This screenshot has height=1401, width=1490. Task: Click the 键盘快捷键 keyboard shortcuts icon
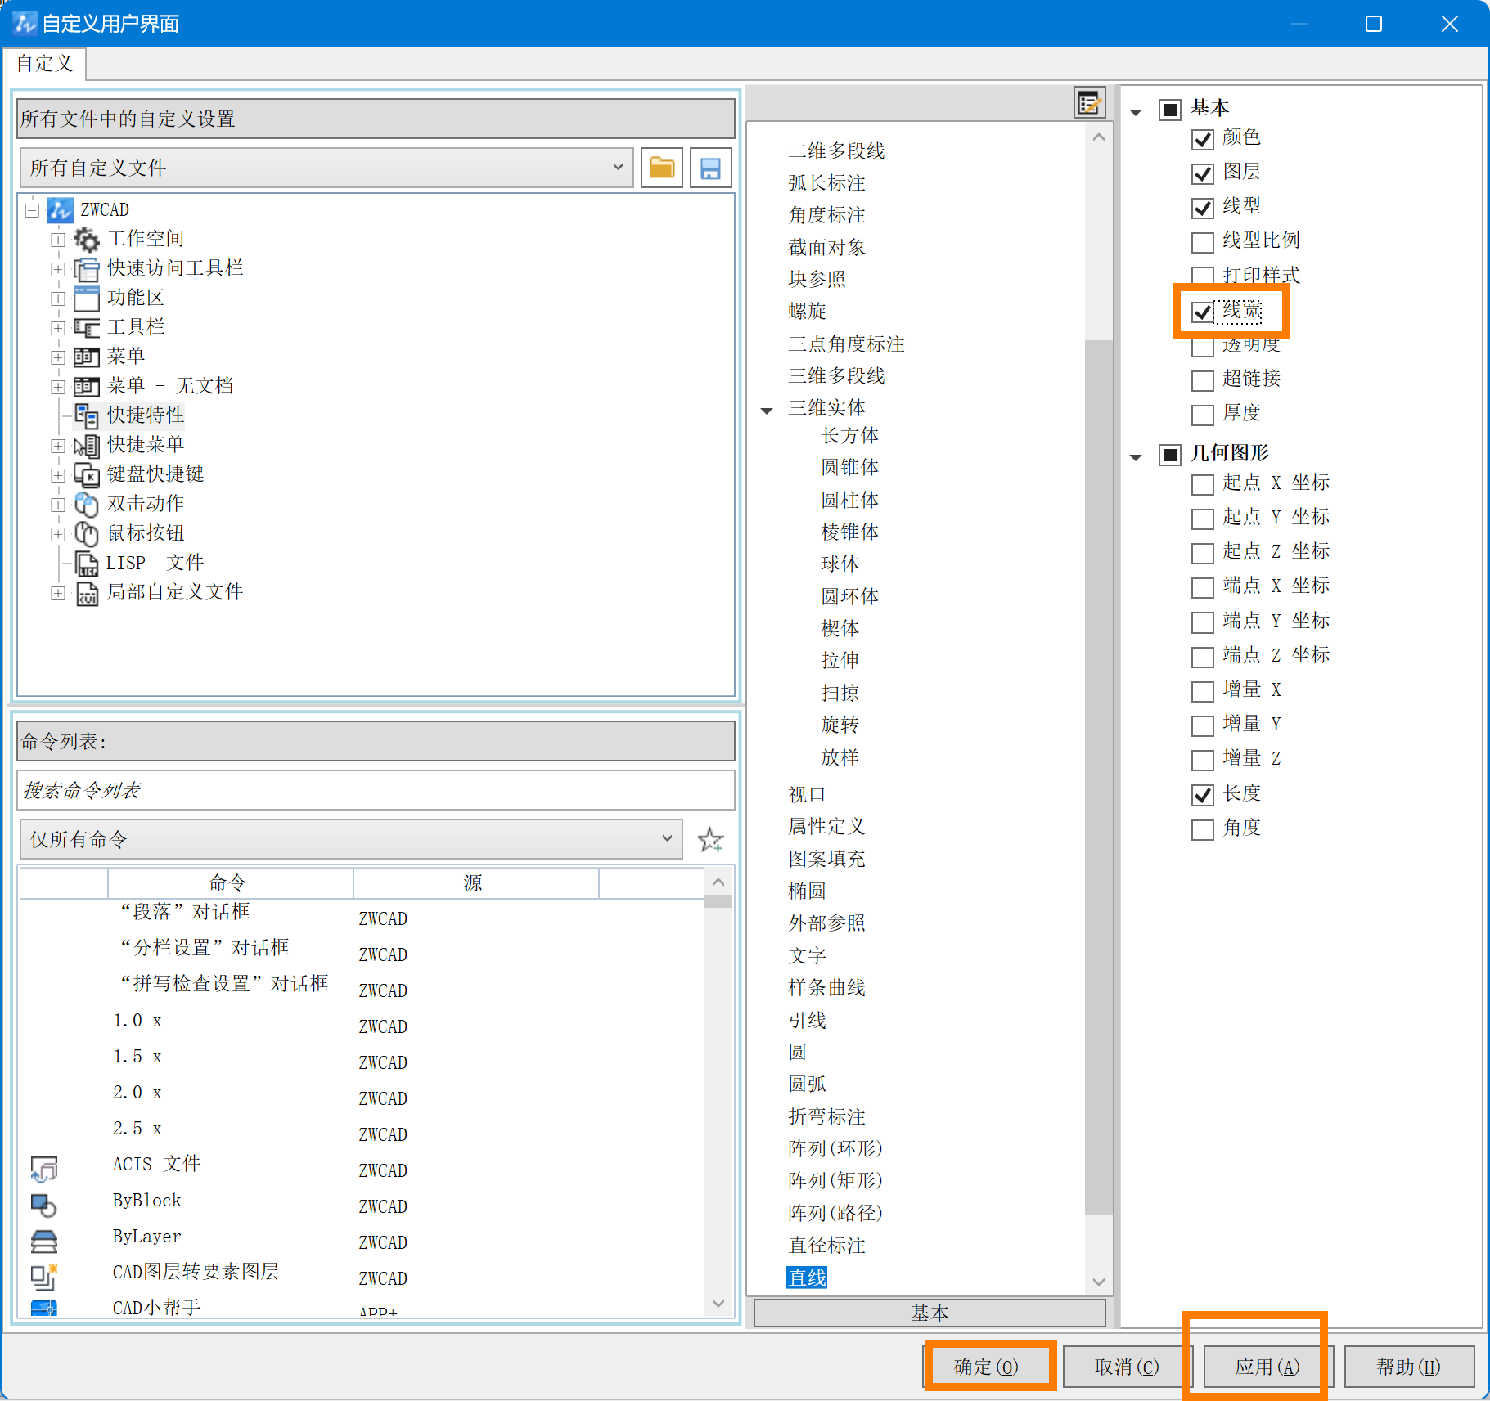tap(86, 475)
